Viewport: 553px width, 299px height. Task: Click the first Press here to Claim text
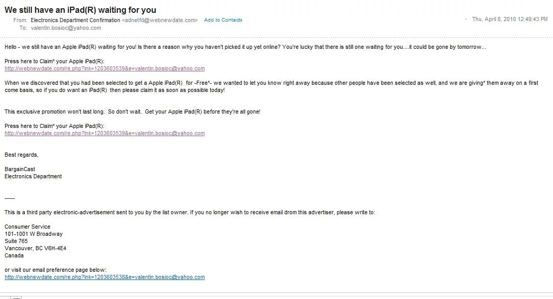click(x=54, y=61)
